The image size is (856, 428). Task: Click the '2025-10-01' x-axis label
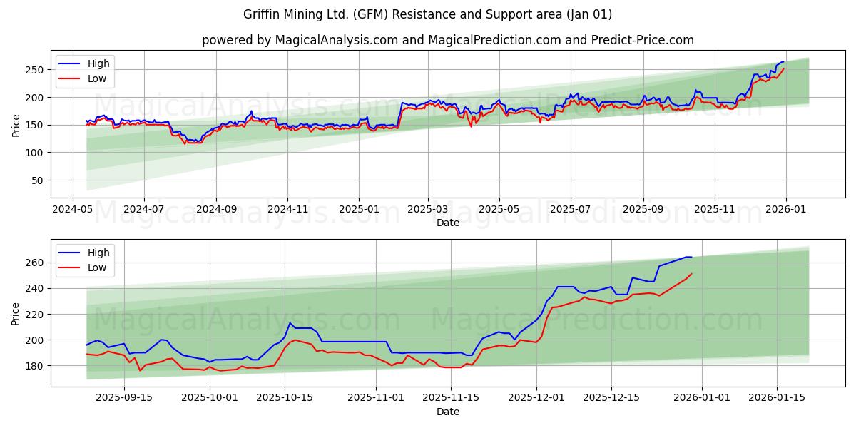pyautogui.click(x=210, y=399)
